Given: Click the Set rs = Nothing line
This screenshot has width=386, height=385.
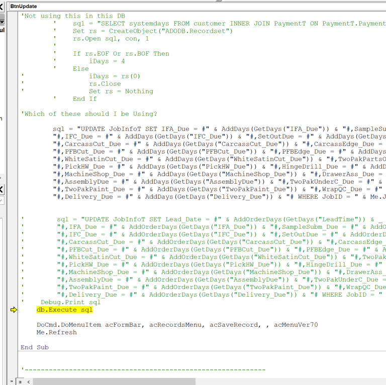Looking at the screenshot, I should click(121, 91).
